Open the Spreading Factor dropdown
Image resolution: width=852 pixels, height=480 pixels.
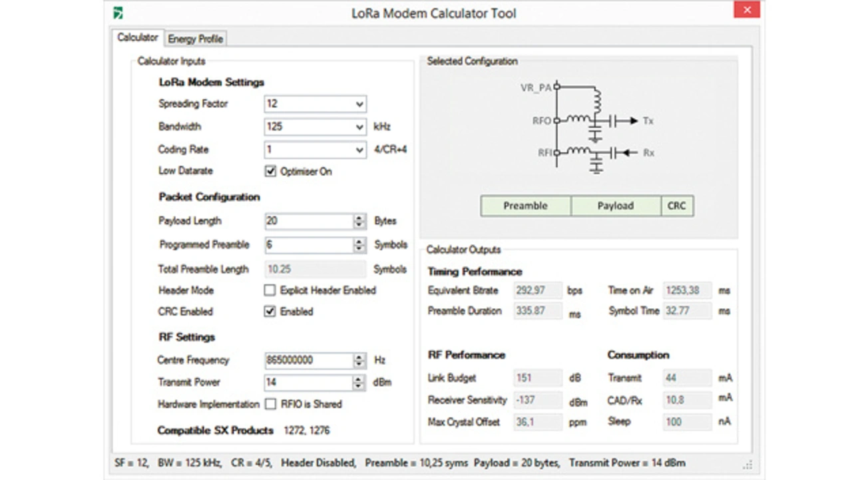[x=359, y=105]
